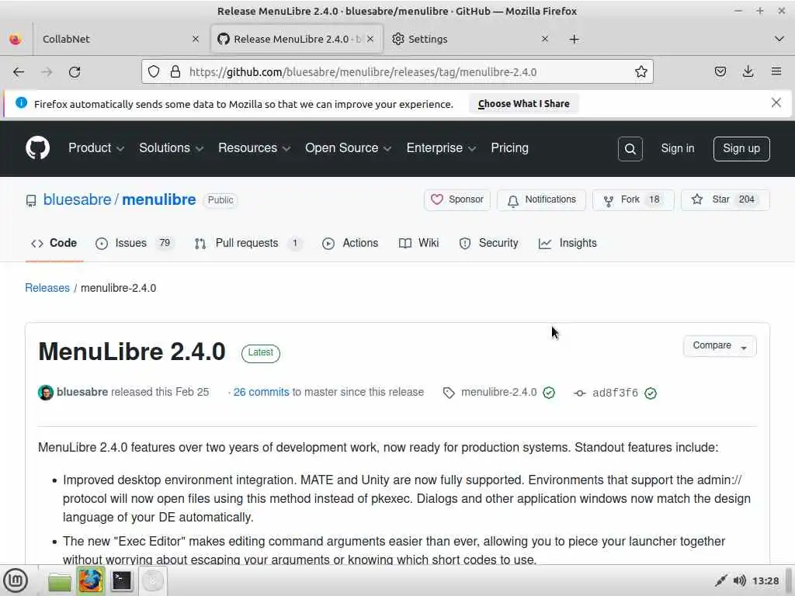Click the URL address bar

(x=397, y=72)
